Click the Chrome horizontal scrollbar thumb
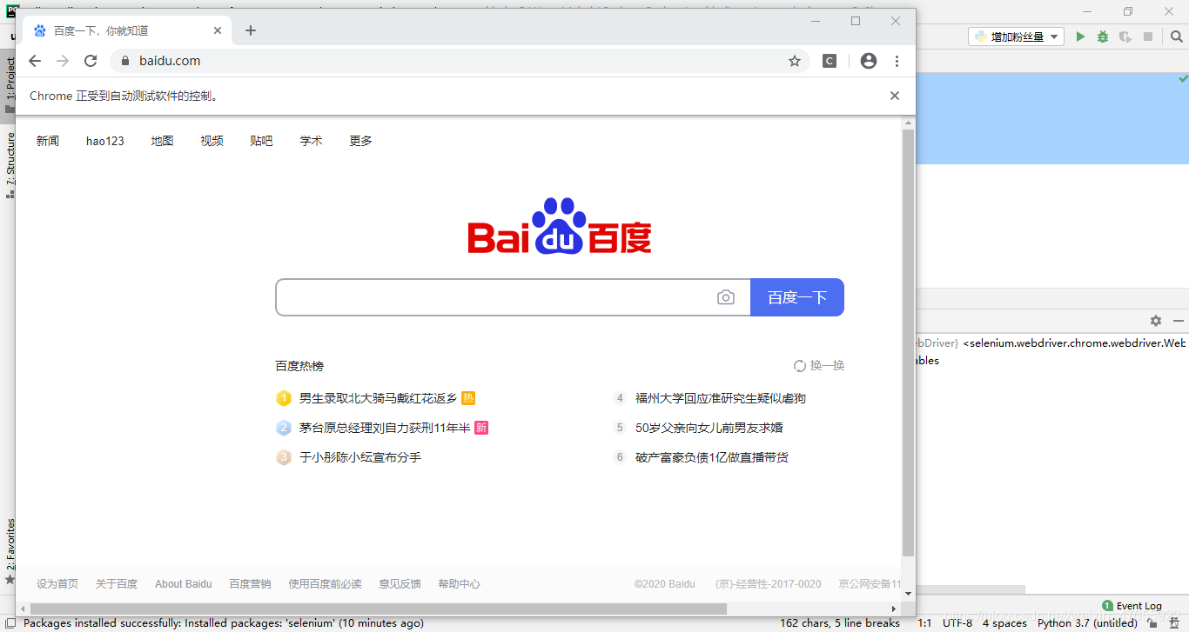Screen dimensions: 1189x632 click(379, 609)
